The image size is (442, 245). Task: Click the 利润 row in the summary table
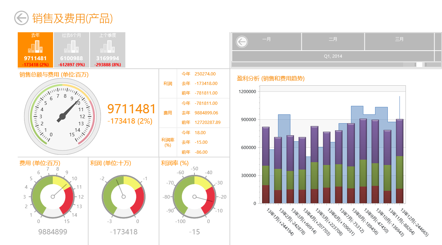(194, 84)
